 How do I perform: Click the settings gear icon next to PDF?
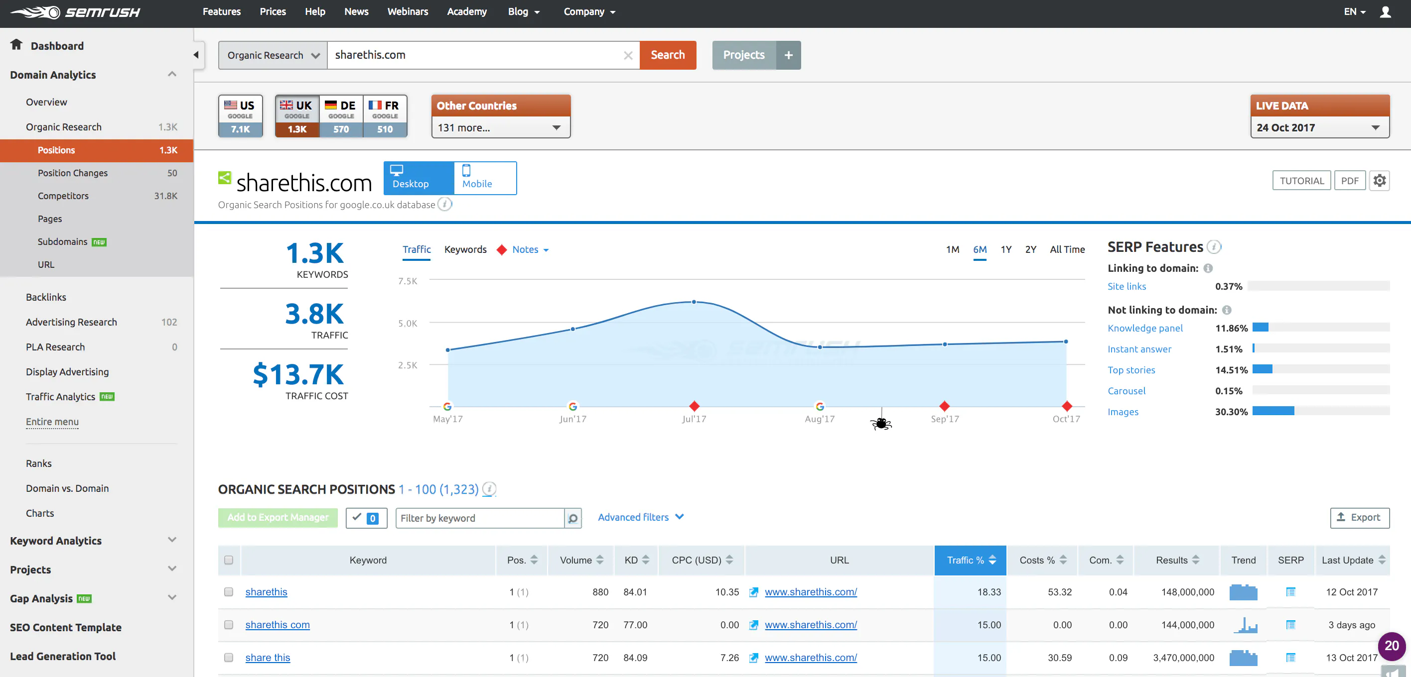(1379, 181)
